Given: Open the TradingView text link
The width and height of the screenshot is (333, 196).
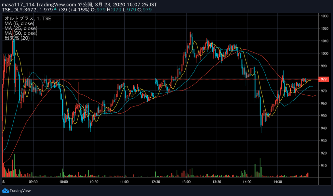Looking at the screenshot, I should click(x=20, y=191).
